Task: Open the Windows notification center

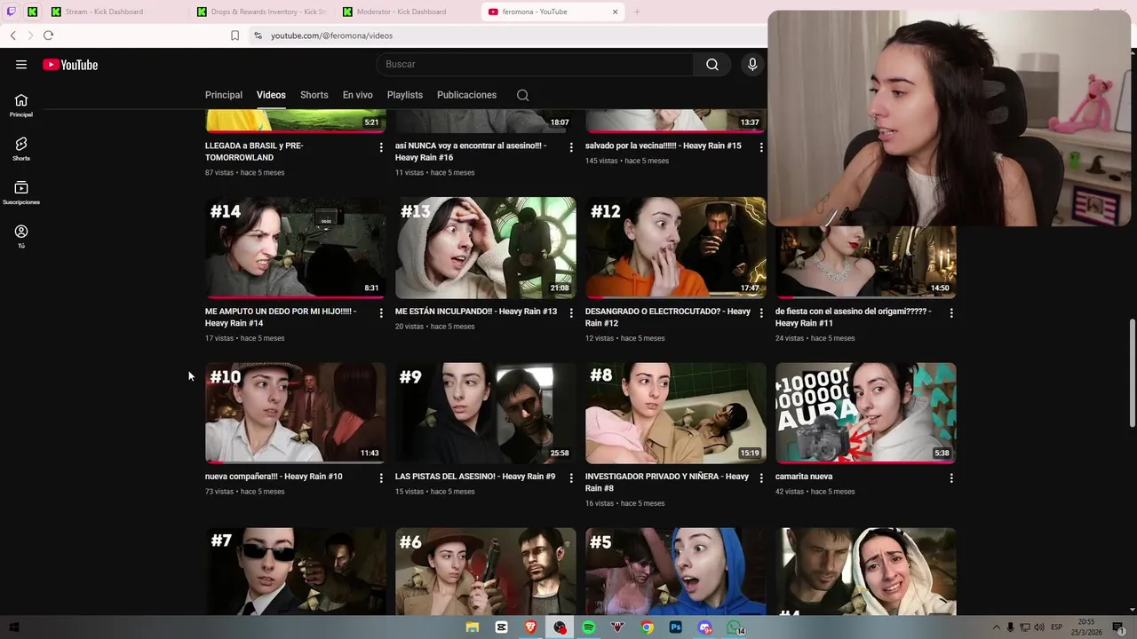Action: pyautogui.click(x=1117, y=627)
